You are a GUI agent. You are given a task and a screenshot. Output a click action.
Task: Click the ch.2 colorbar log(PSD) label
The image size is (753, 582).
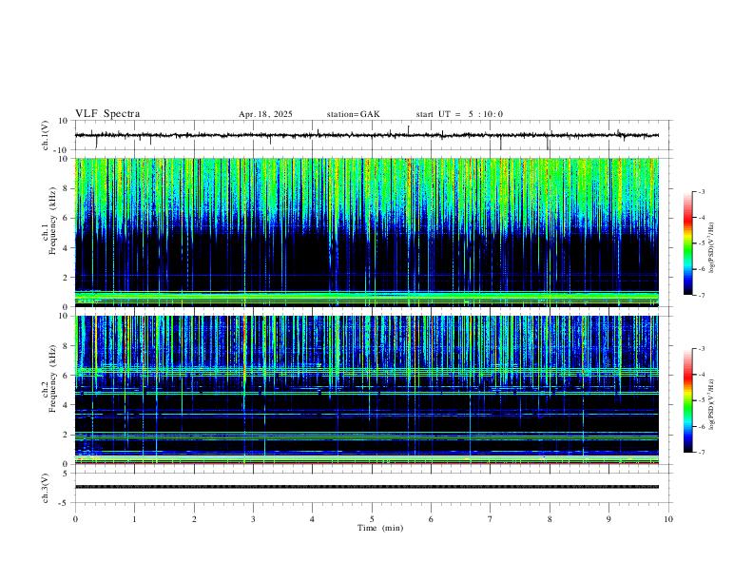coord(712,404)
